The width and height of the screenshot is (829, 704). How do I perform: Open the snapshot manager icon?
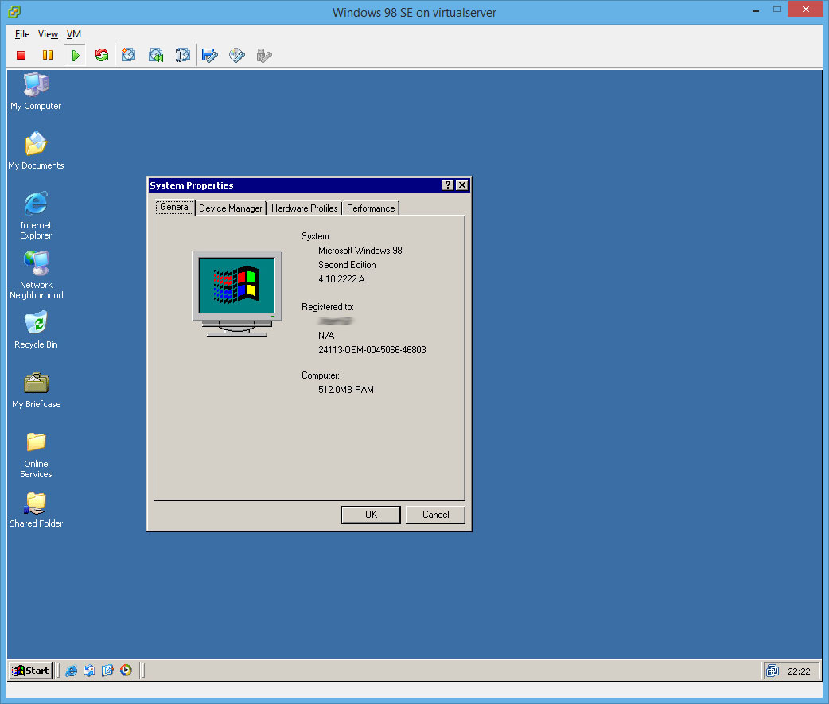(x=182, y=55)
